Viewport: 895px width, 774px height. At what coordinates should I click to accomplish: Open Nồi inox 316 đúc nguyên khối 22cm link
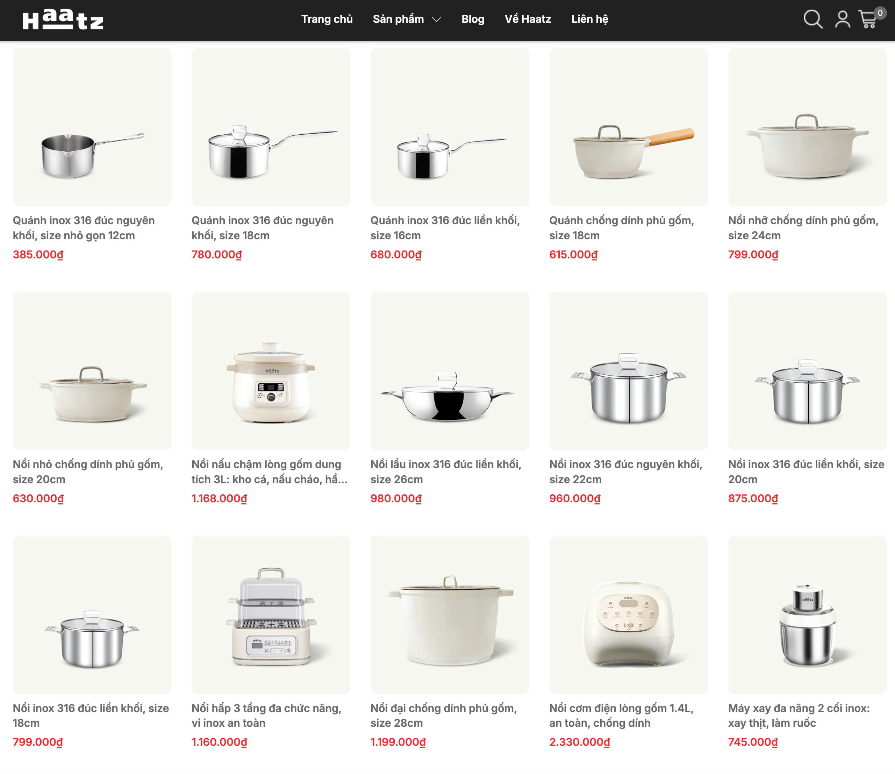625,471
